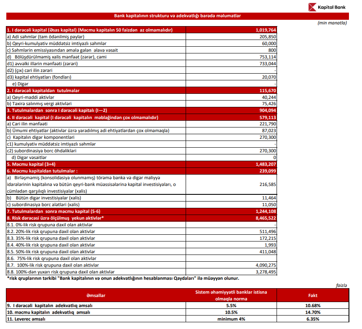Screen dimensions: 362x329
Task: Click the Fakt column header
Action: click(x=313, y=295)
